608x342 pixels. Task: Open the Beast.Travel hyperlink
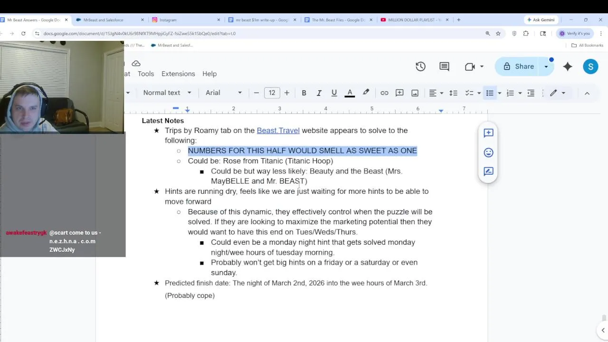tap(278, 131)
